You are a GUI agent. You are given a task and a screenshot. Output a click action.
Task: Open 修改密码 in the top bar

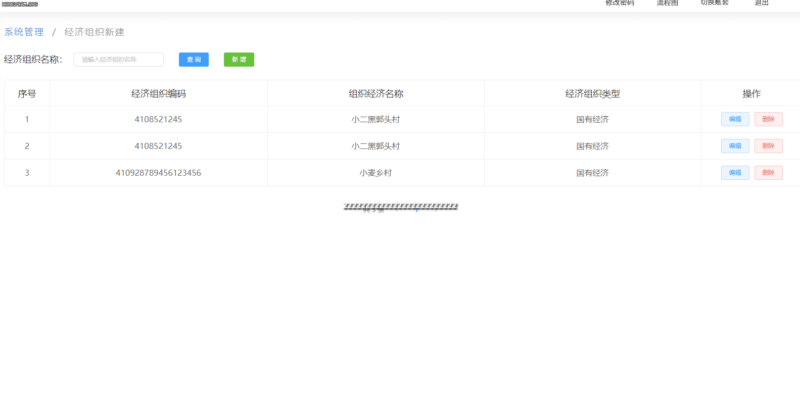click(x=620, y=3)
